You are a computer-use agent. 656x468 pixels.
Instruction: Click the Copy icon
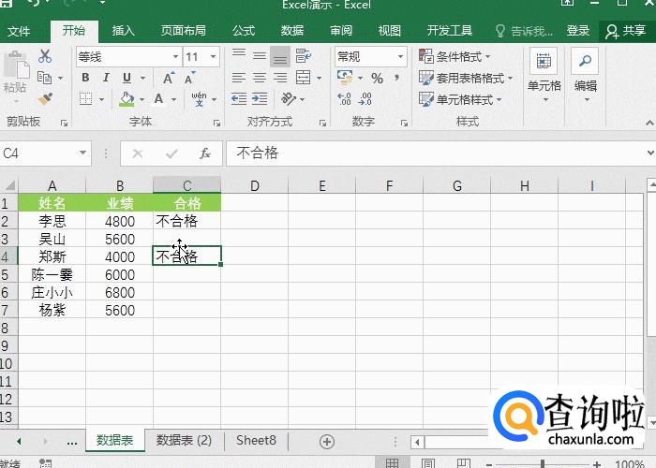coord(44,78)
